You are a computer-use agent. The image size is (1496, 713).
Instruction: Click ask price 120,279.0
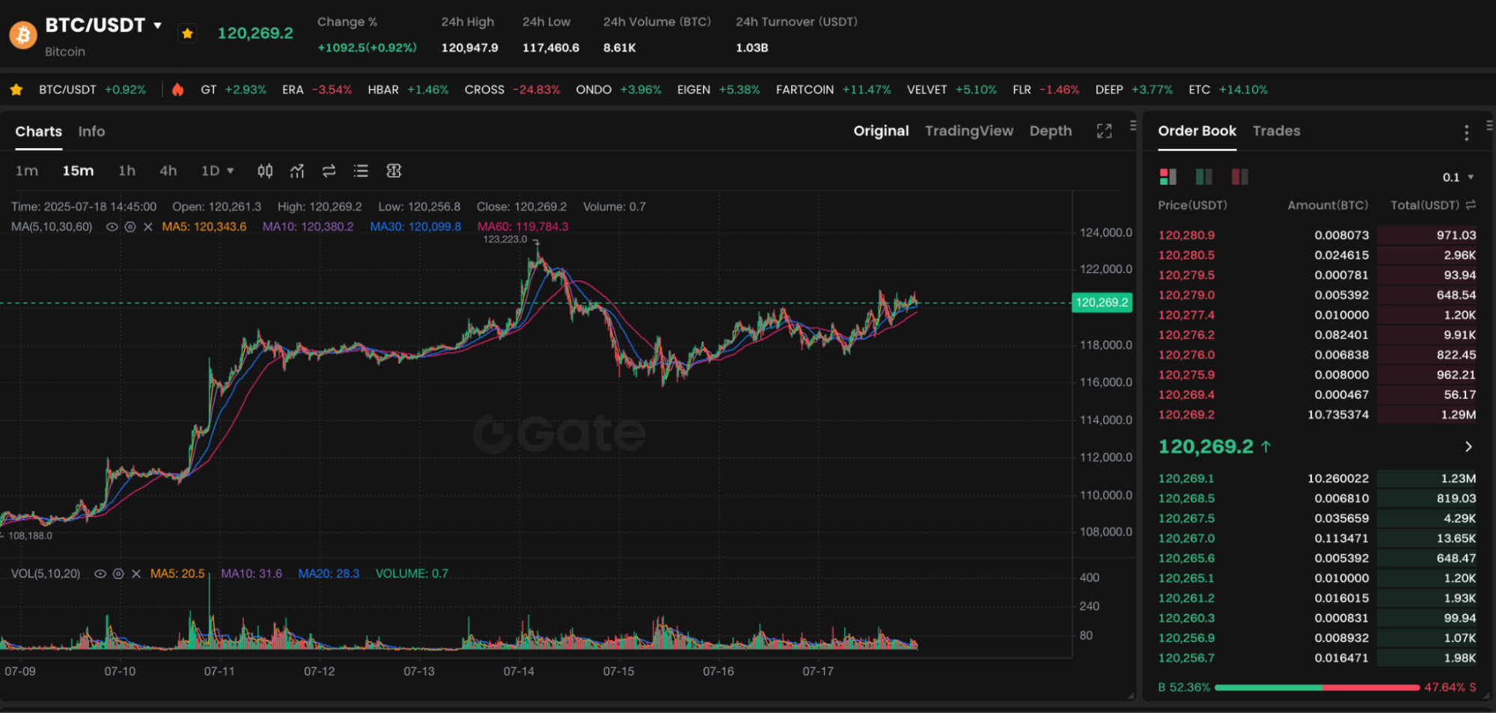[x=1186, y=295]
